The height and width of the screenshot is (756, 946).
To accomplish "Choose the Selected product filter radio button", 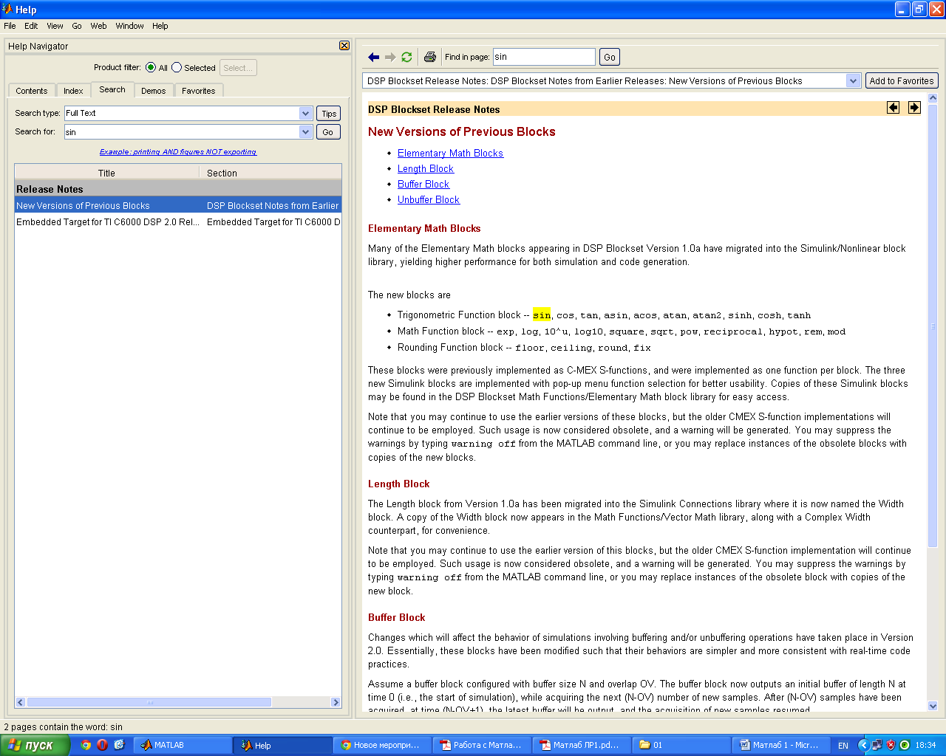I will click(x=177, y=67).
